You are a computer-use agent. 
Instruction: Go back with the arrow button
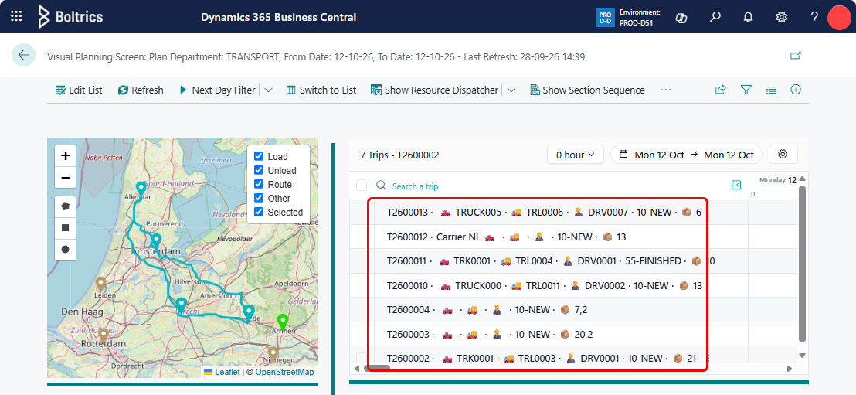pyautogui.click(x=23, y=55)
